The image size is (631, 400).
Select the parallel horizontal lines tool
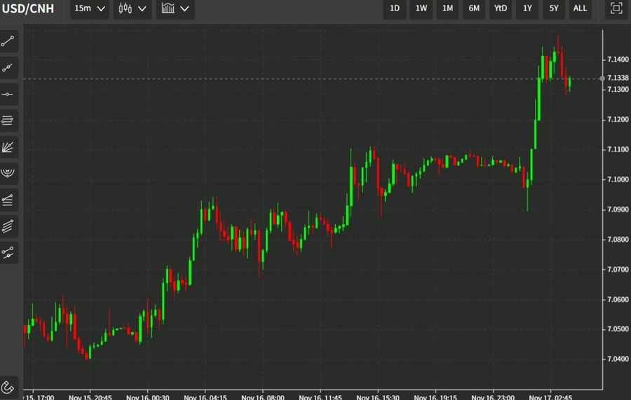[8, 120]
